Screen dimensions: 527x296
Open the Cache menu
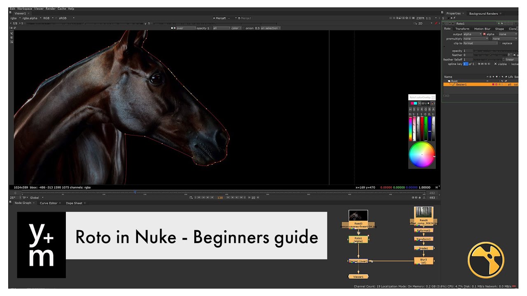pos(62,9)
